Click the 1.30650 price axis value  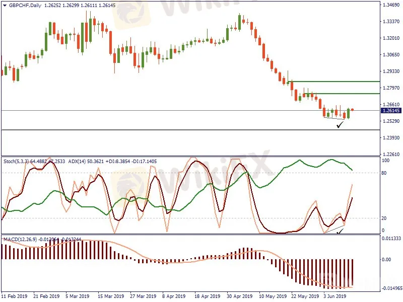391,54
